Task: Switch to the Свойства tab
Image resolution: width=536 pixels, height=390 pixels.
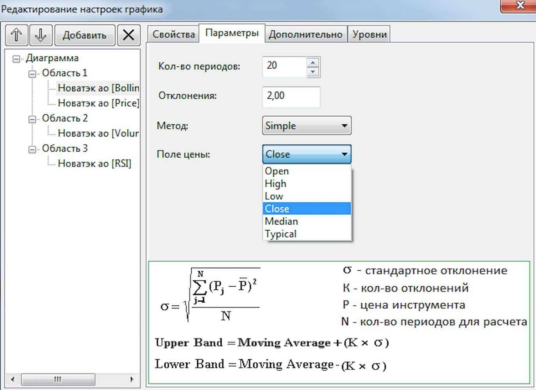Action: [x=173, y=34]
